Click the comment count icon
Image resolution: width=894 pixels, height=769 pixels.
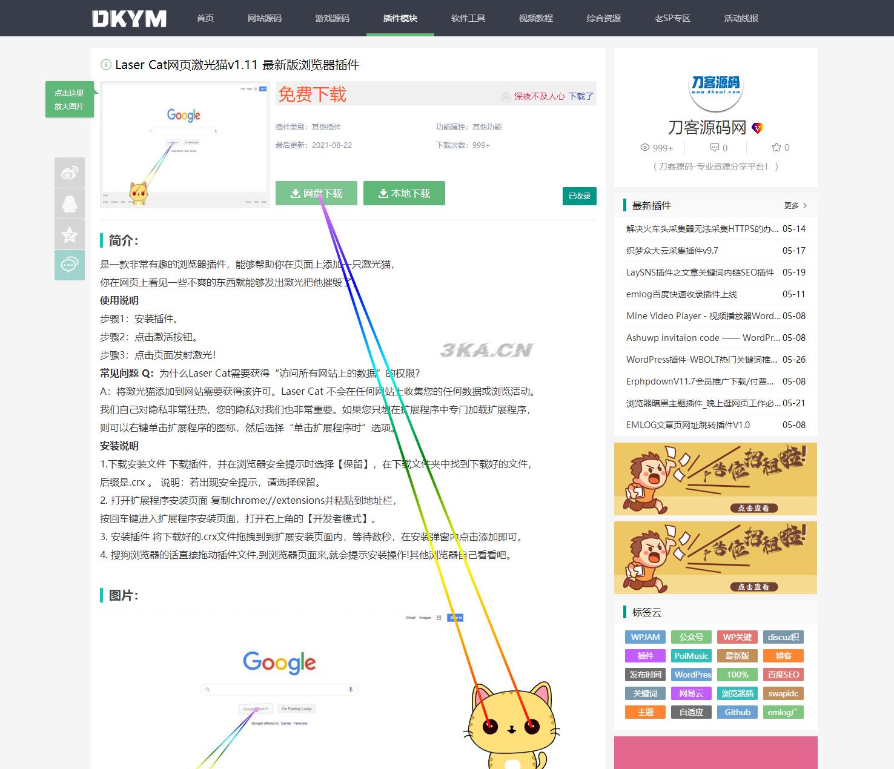(x=714, y=148)
